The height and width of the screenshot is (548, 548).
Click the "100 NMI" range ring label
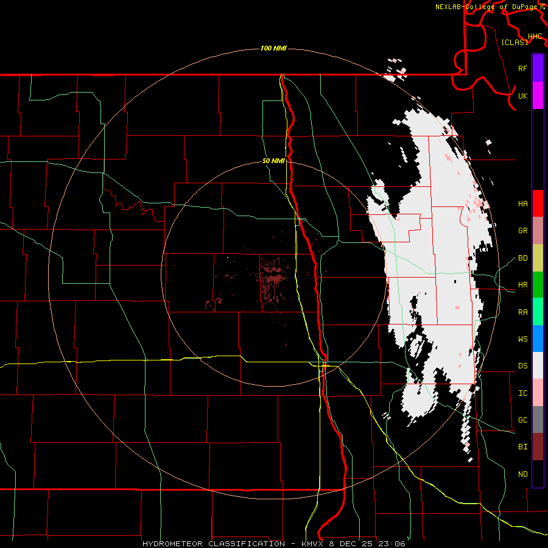[273, 48]
